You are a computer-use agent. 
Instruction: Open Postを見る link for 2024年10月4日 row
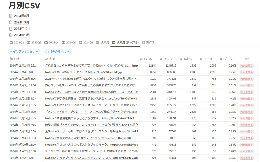(x=247, y=72)
